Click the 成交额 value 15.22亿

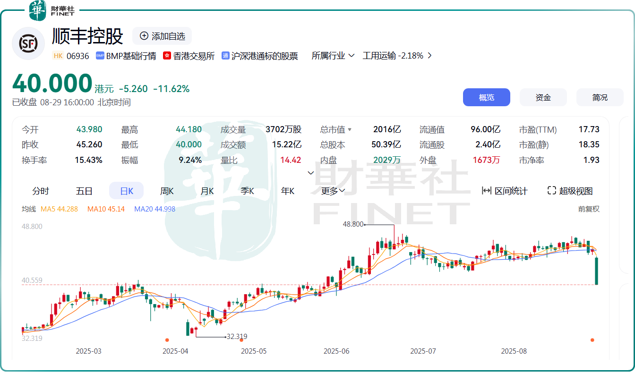[287, 144]
